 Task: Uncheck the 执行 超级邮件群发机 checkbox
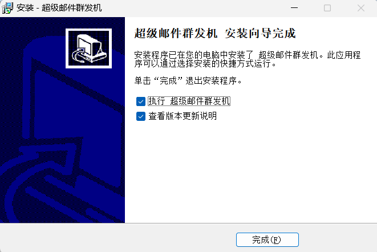[x=141, y=101]
